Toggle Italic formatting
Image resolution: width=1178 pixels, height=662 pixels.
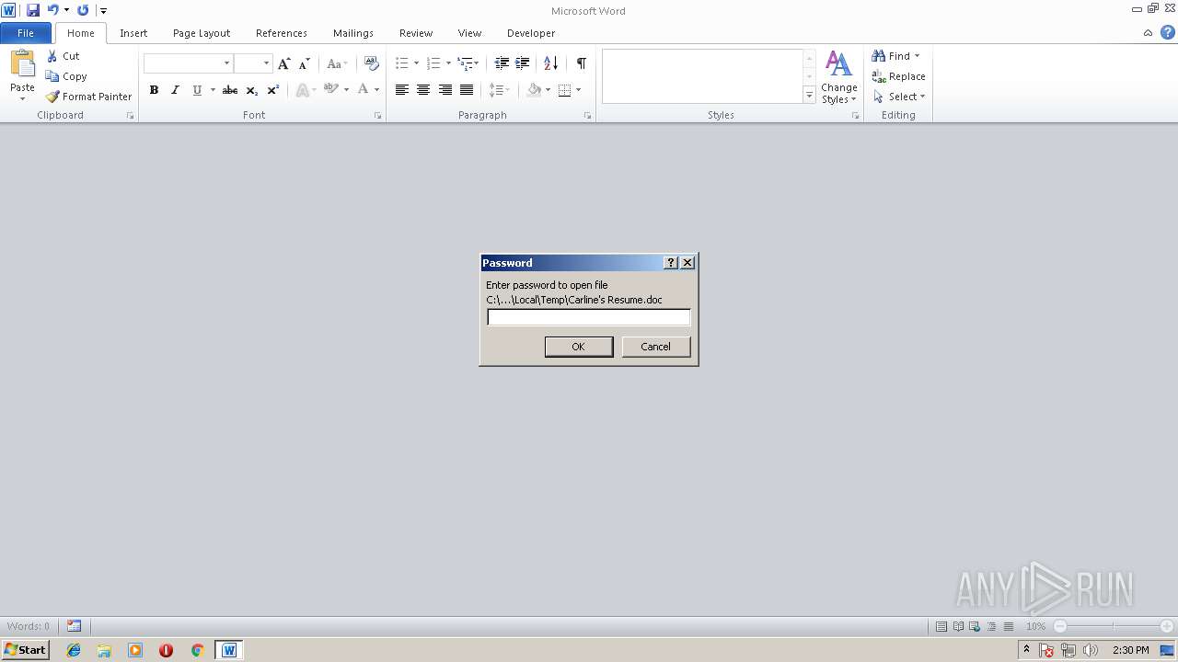(x=175, y=89)
